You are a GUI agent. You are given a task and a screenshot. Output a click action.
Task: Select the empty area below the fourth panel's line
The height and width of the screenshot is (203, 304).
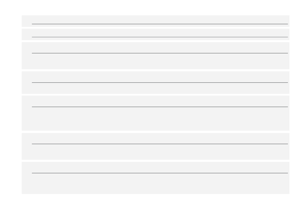pos(160,88)
